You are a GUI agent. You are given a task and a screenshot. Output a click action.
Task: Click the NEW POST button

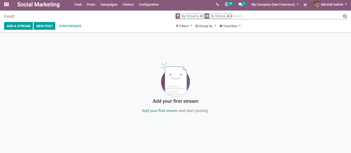pos(44,26)
